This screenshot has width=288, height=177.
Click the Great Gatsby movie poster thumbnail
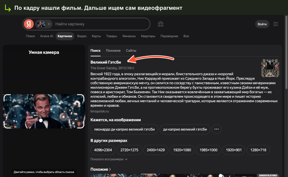tap(270, 68)
